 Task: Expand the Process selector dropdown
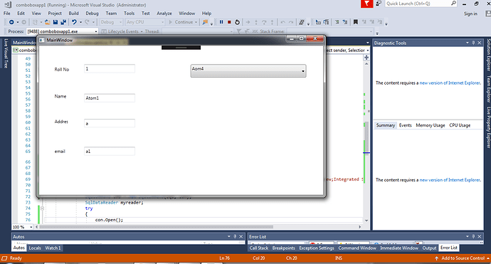(96, 31)
